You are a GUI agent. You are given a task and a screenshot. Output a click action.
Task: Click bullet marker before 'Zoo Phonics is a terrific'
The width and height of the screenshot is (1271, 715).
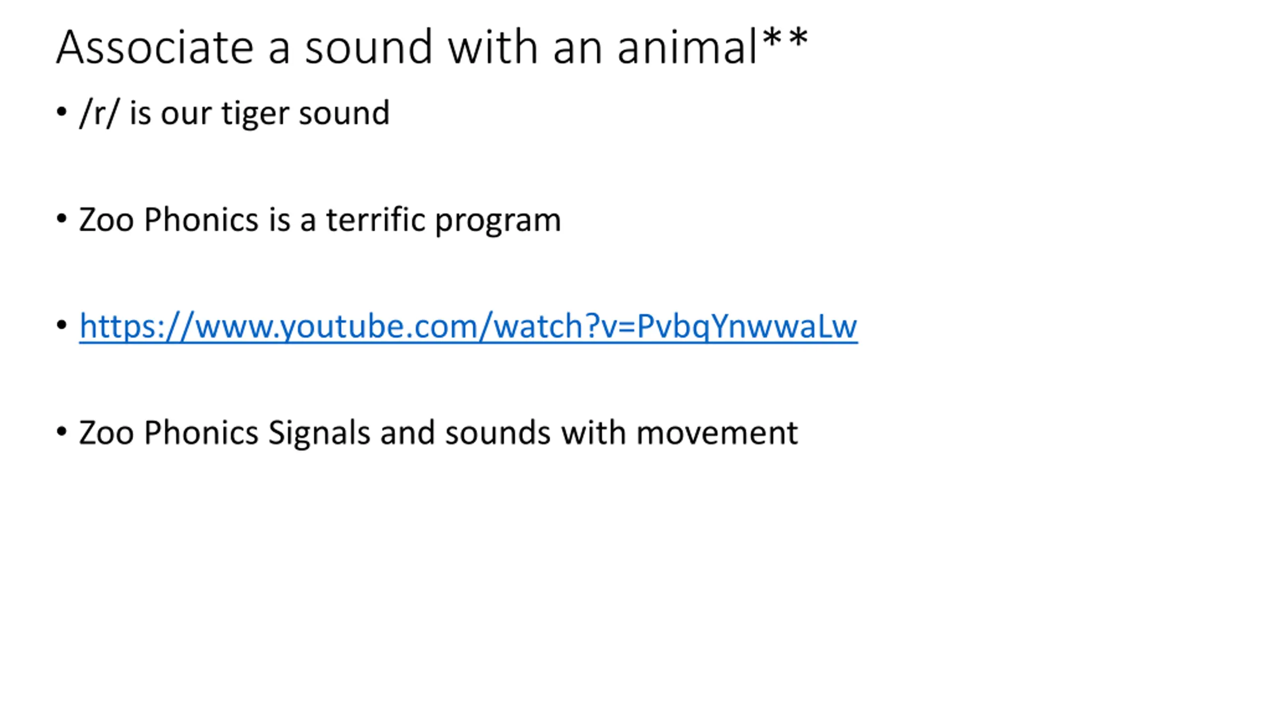[x=62, y=218]
